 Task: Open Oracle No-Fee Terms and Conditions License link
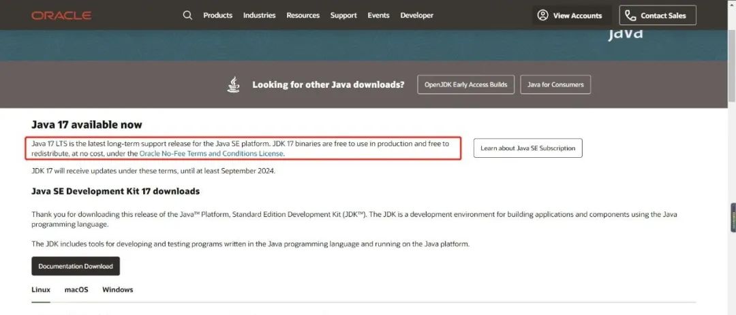[x=211, y=153]
